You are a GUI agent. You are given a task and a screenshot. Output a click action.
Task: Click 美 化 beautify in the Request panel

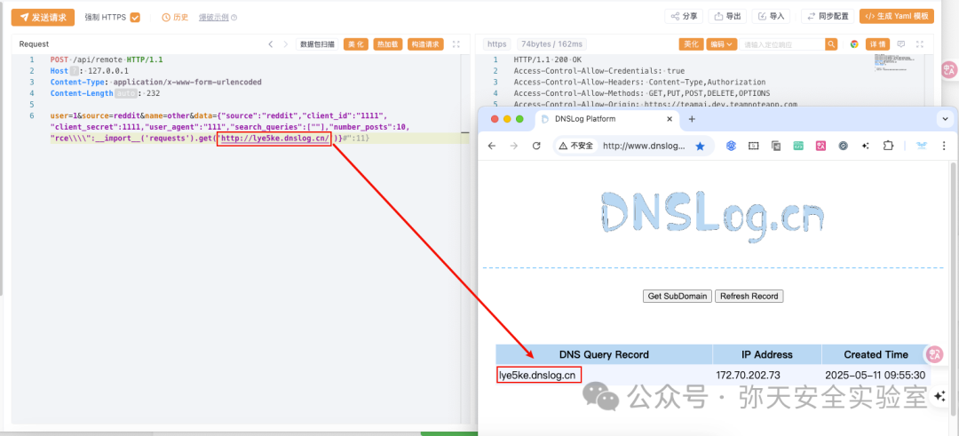356,44
